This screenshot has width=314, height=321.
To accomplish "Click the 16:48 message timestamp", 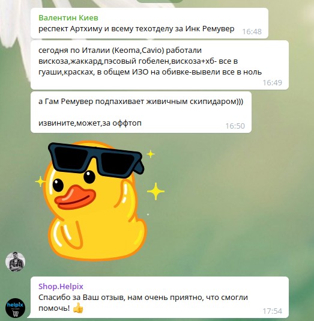I will (x=252, y=31).
